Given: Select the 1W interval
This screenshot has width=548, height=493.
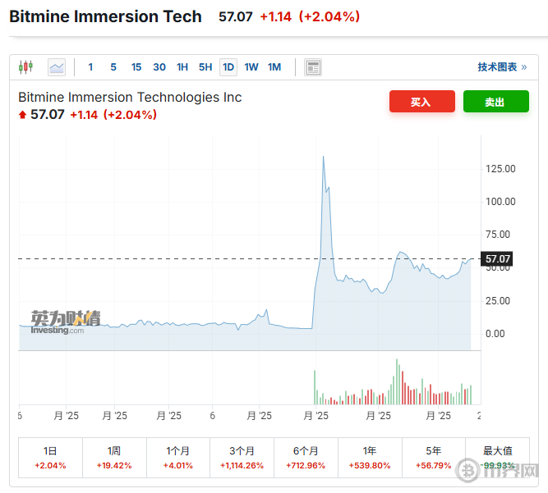Looking at the screenshot, I should coord(251,67).
